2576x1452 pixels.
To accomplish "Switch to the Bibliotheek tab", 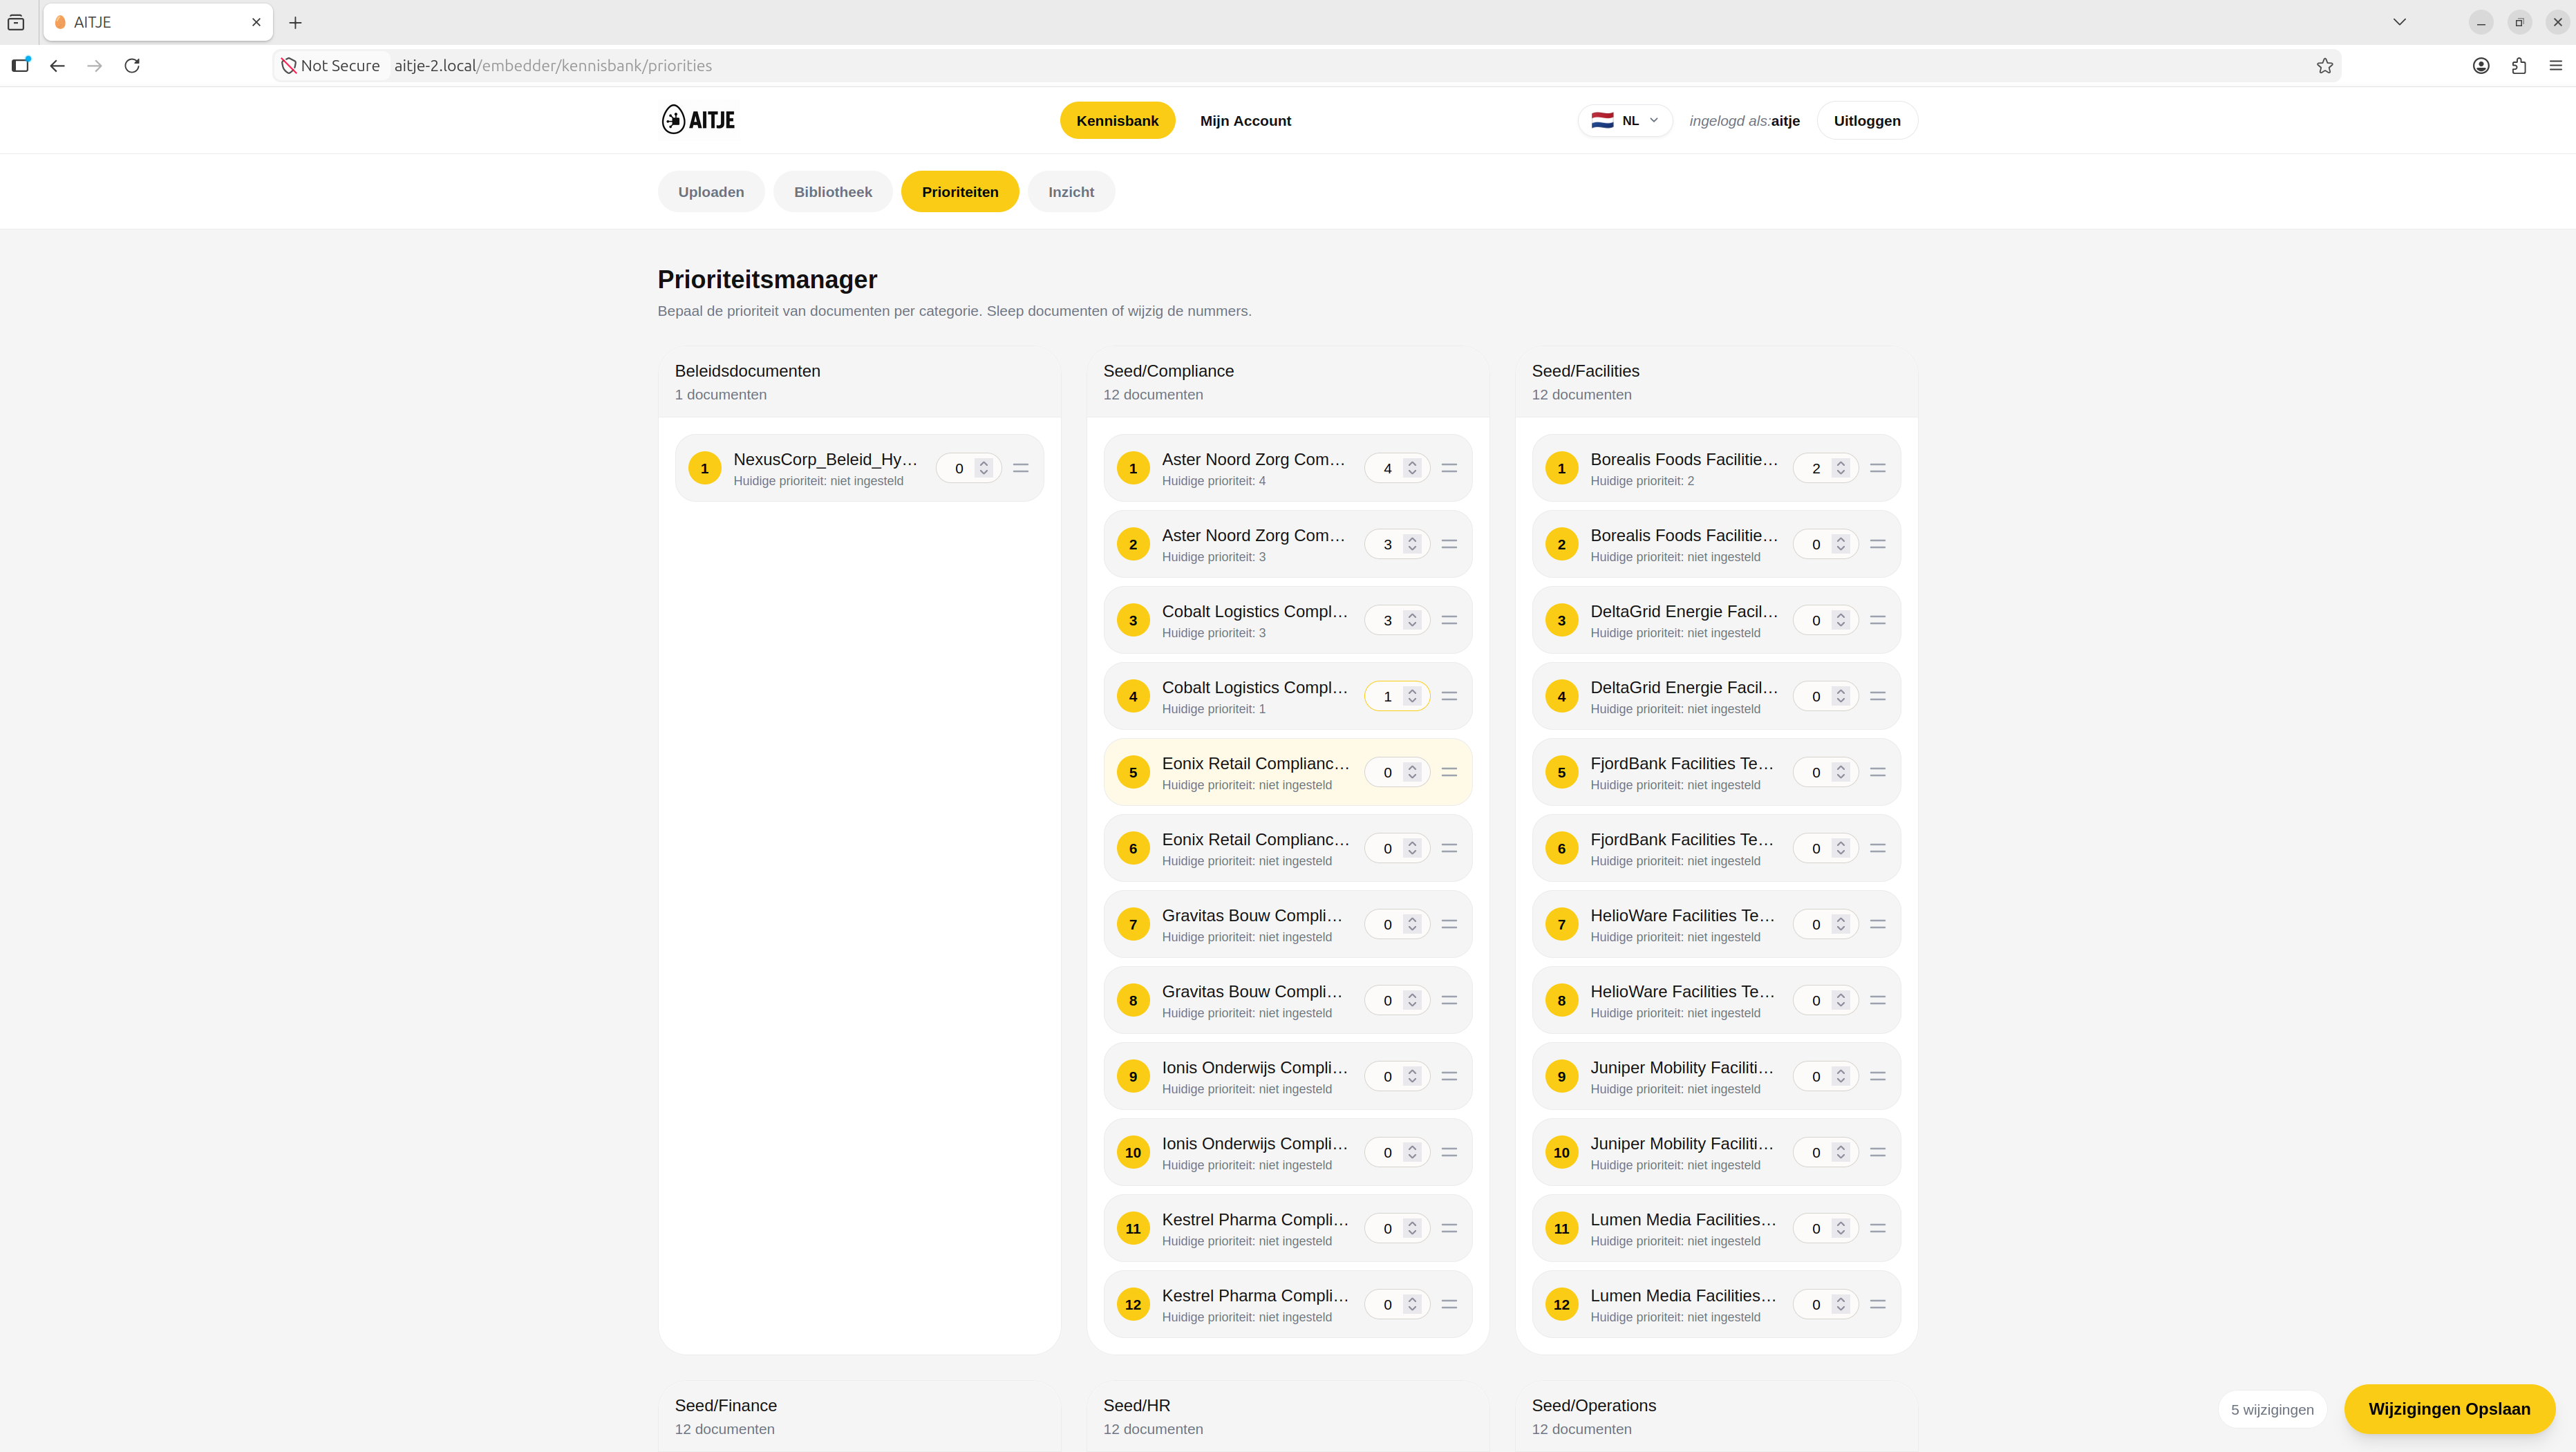I will 833,192.
